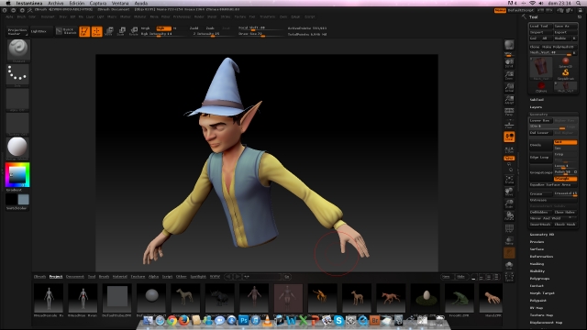
Task: Toggle Edit mode button
Action: pyautogui.click(x=84, y=31)
